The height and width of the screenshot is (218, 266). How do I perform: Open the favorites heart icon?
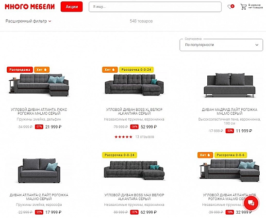(x=231, y=7)
